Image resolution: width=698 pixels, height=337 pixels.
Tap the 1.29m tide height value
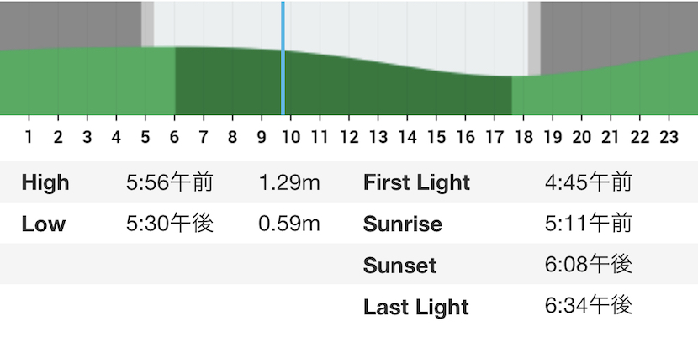[x=289, y=182]
